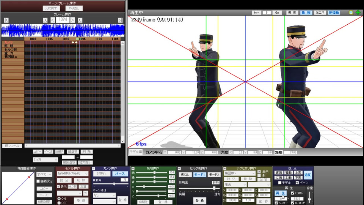Switch to モード2 self-shadow mode
Viewport: 364px width, 205px height.
point(214,174)
